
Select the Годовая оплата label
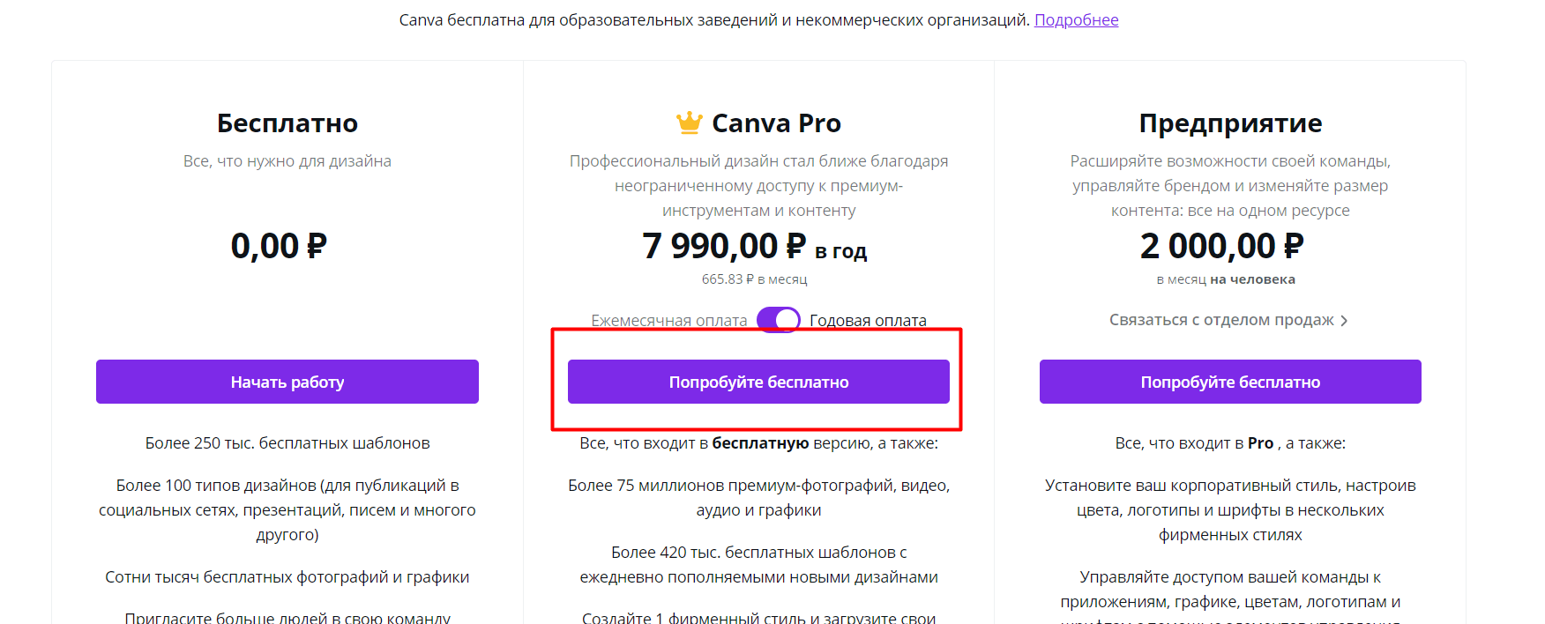[x=868, y=321]
